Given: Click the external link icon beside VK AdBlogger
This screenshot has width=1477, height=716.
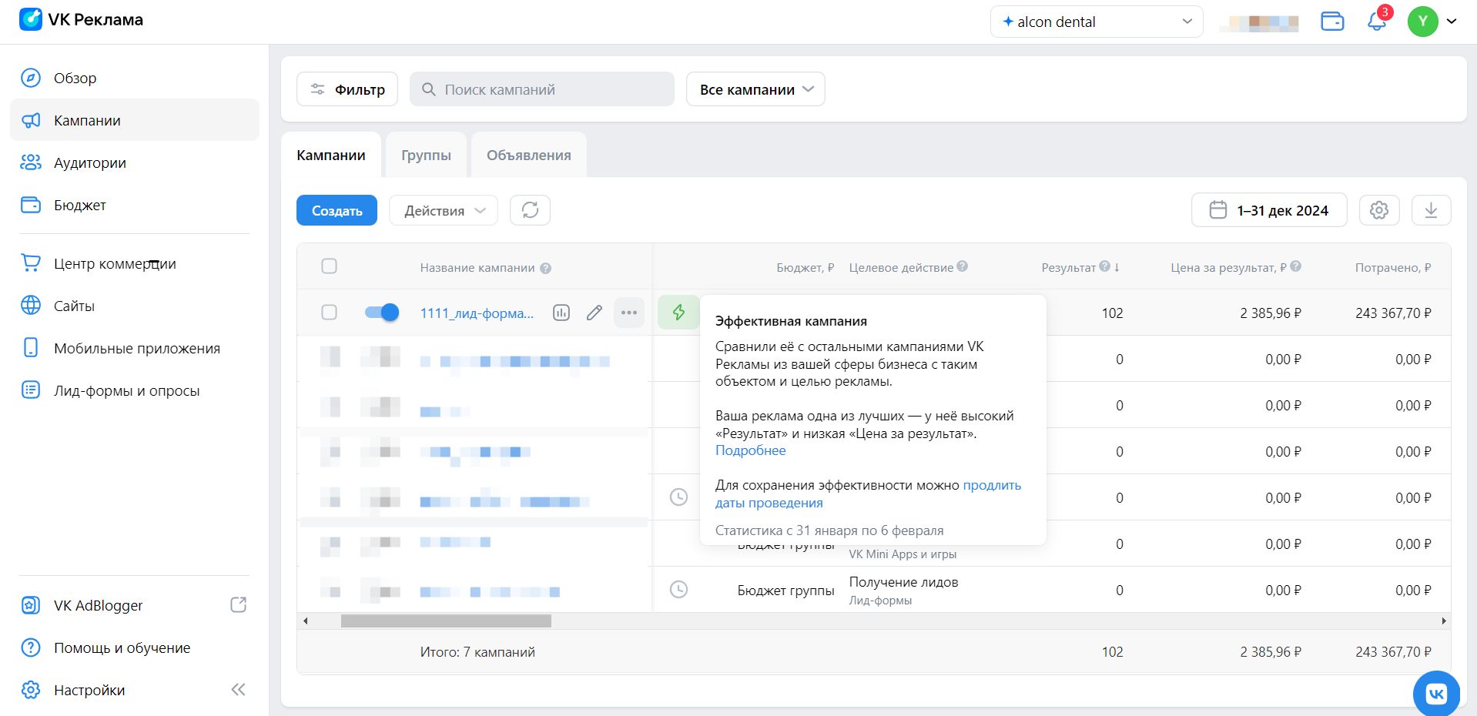Looking at the screenshot, I should tap(239, 605).
